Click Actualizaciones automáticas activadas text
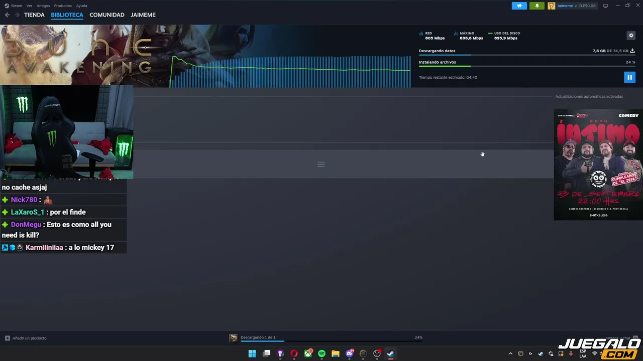Image resolution: width=643 pixels, height=361 pixels. [x=589, y=96]
